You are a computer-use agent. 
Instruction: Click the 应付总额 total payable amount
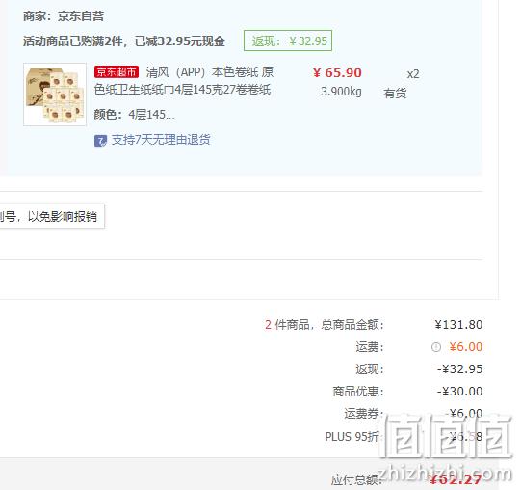point(456,479)
